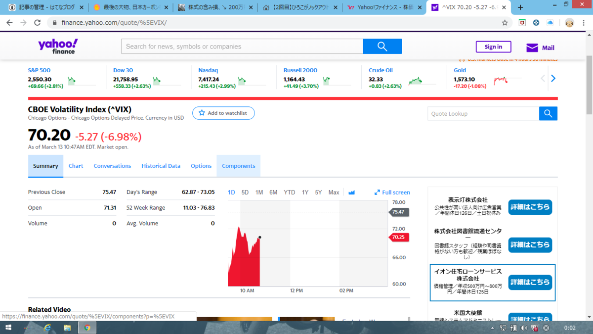
Task: Click the Quote Lookup input field
Action: click(x=483, y=113)
